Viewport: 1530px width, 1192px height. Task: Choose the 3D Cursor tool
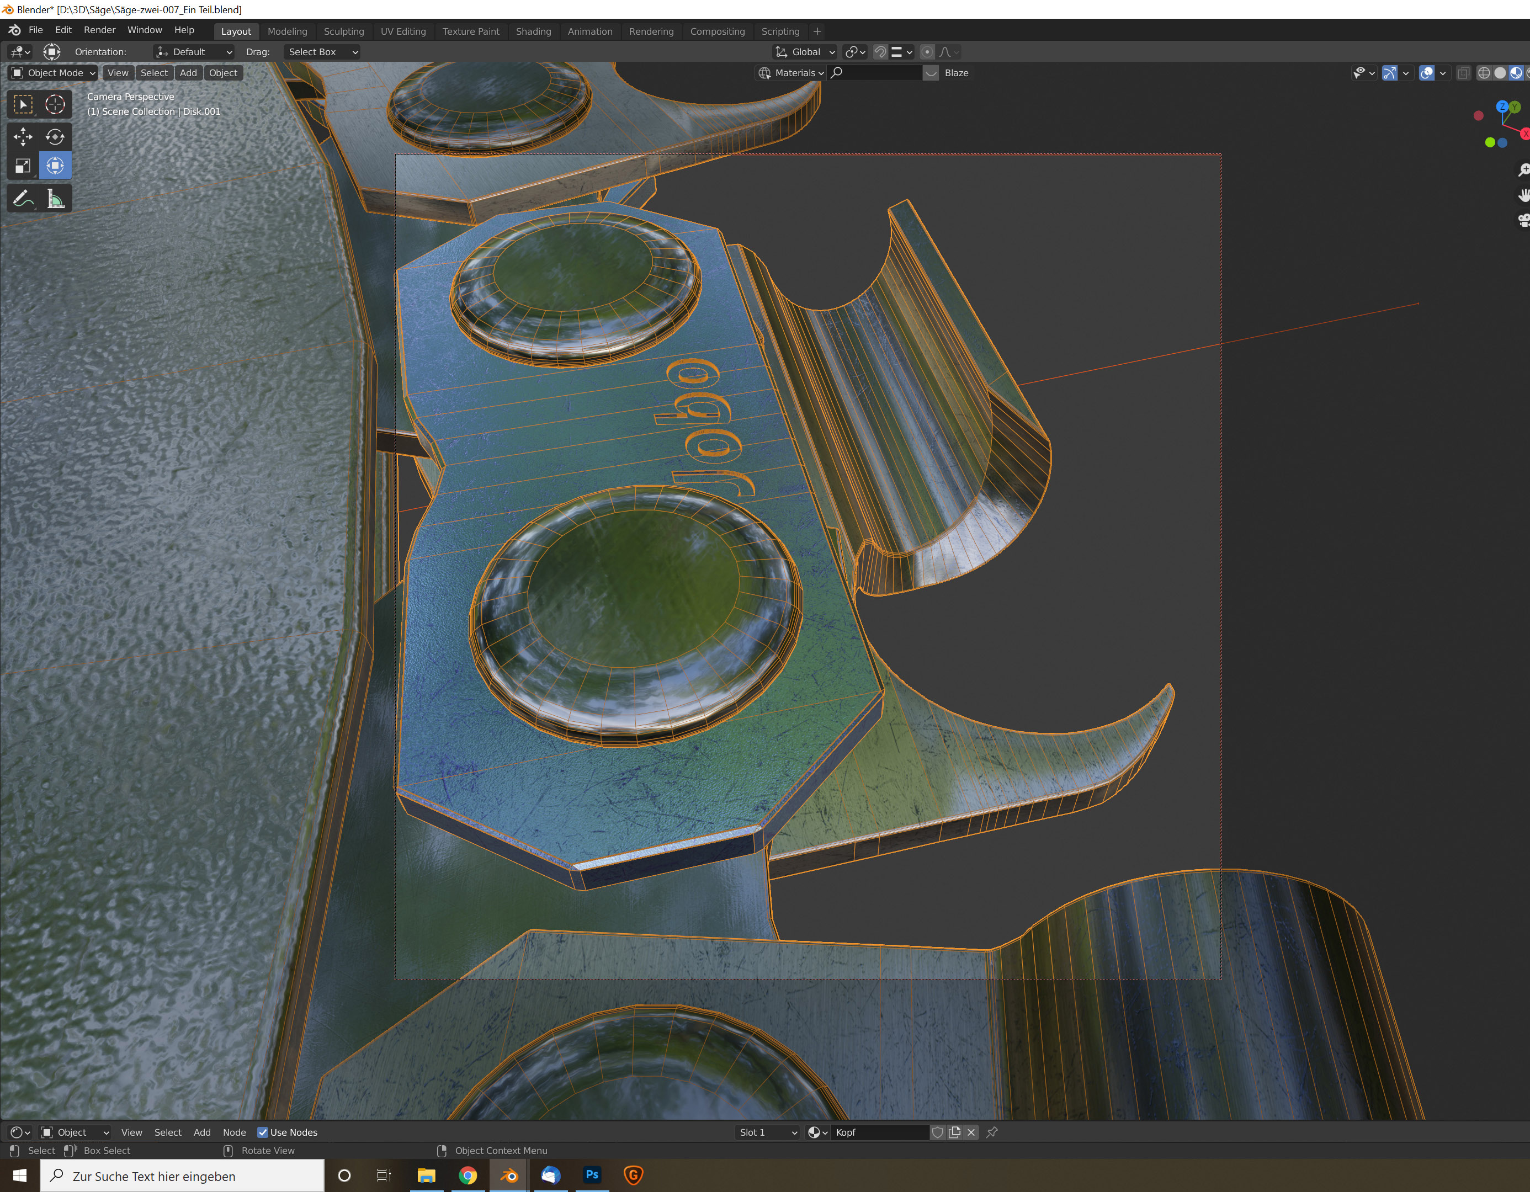(55, 104)
